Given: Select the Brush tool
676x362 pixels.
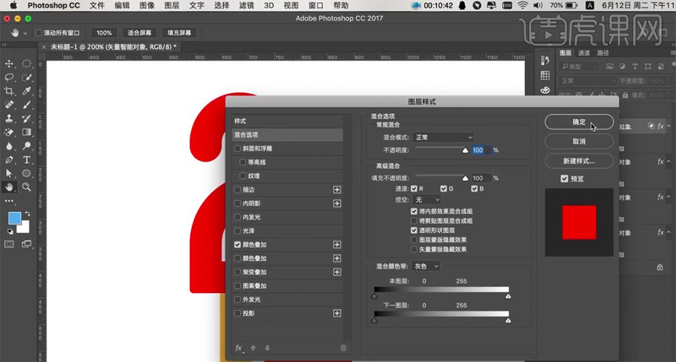Looking at the screenshot, I should [27, 105].
